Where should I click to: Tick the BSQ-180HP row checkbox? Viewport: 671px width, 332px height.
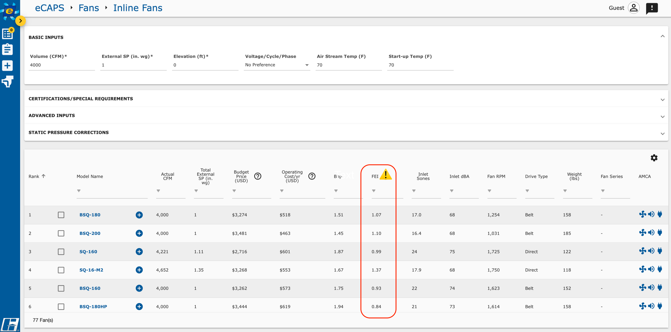pyautogui.click(x=61, y=307)
